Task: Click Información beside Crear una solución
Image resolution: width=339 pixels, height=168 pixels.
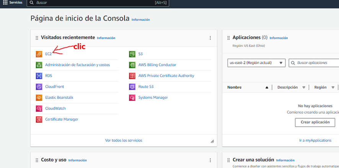Action: [x=285, y=160]
